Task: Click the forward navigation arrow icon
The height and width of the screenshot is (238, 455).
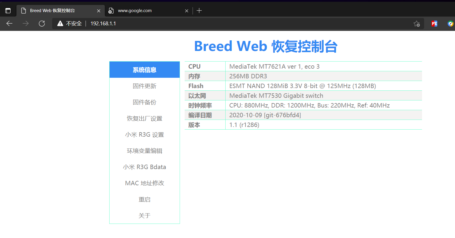Action: [x=25, y=24]
